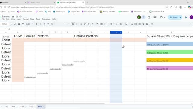Open the Borders tool

101,24
